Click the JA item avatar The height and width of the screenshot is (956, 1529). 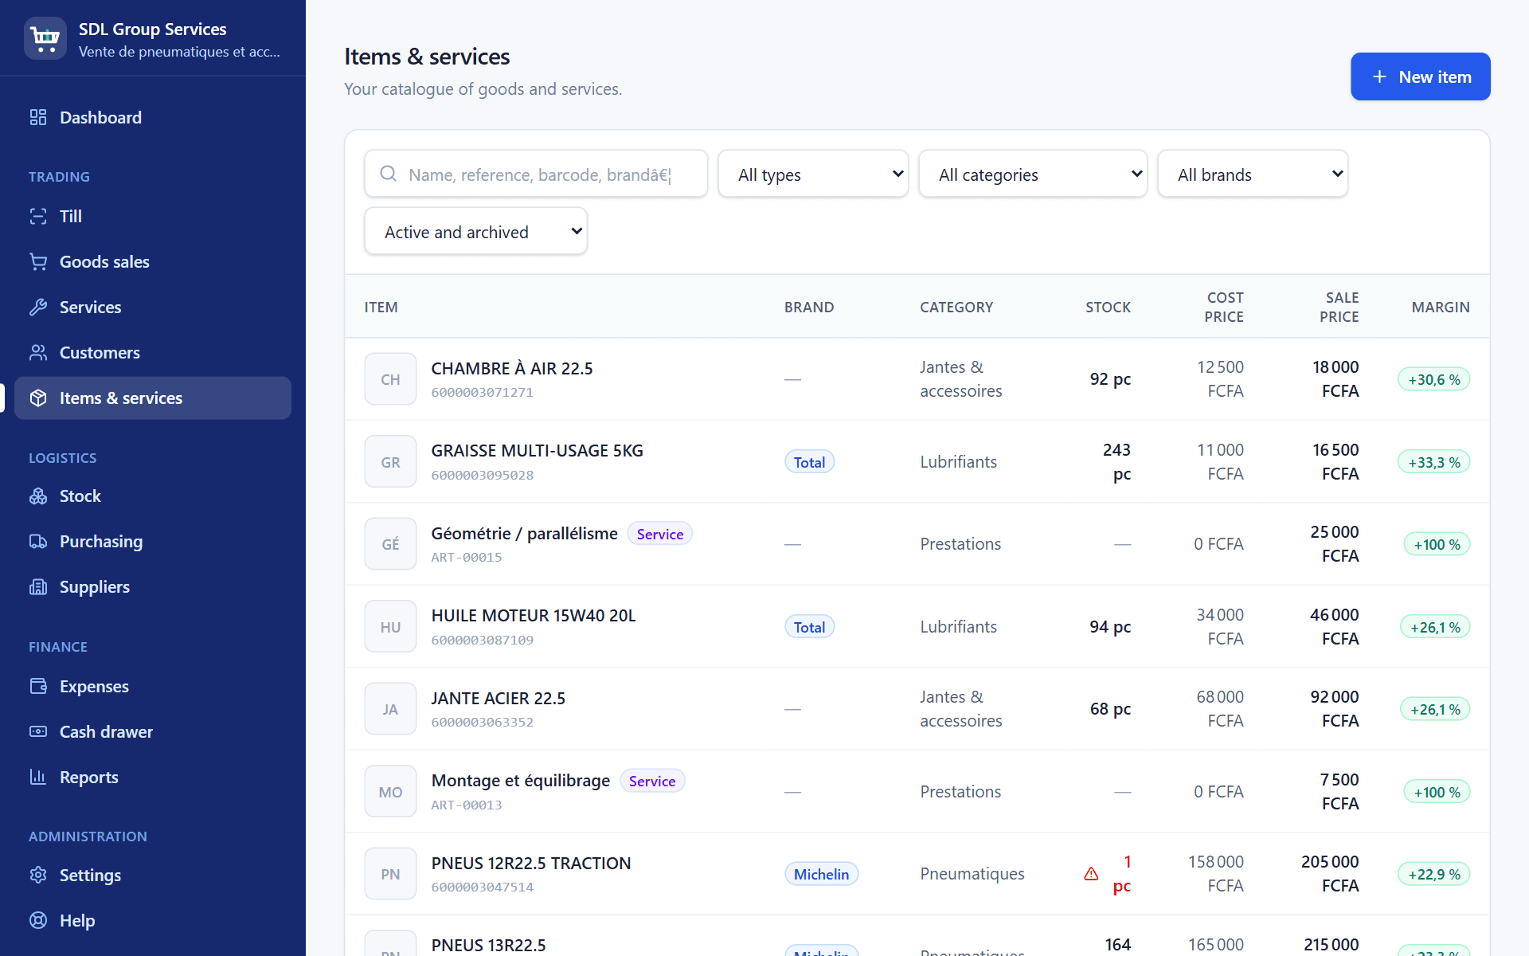[390, 709]
